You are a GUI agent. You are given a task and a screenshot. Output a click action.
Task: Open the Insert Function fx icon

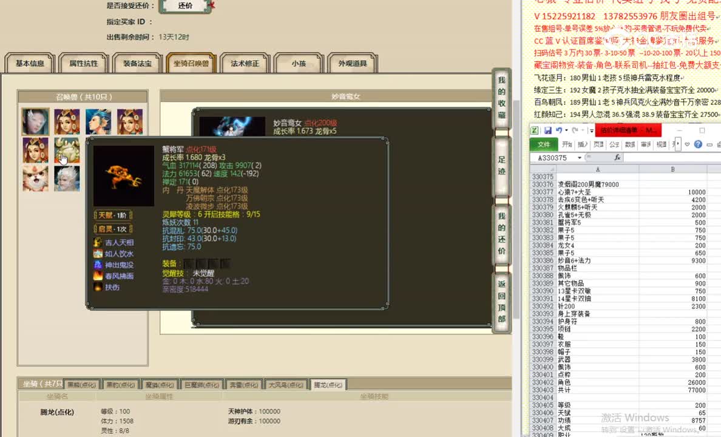click(x=617, y=157)
